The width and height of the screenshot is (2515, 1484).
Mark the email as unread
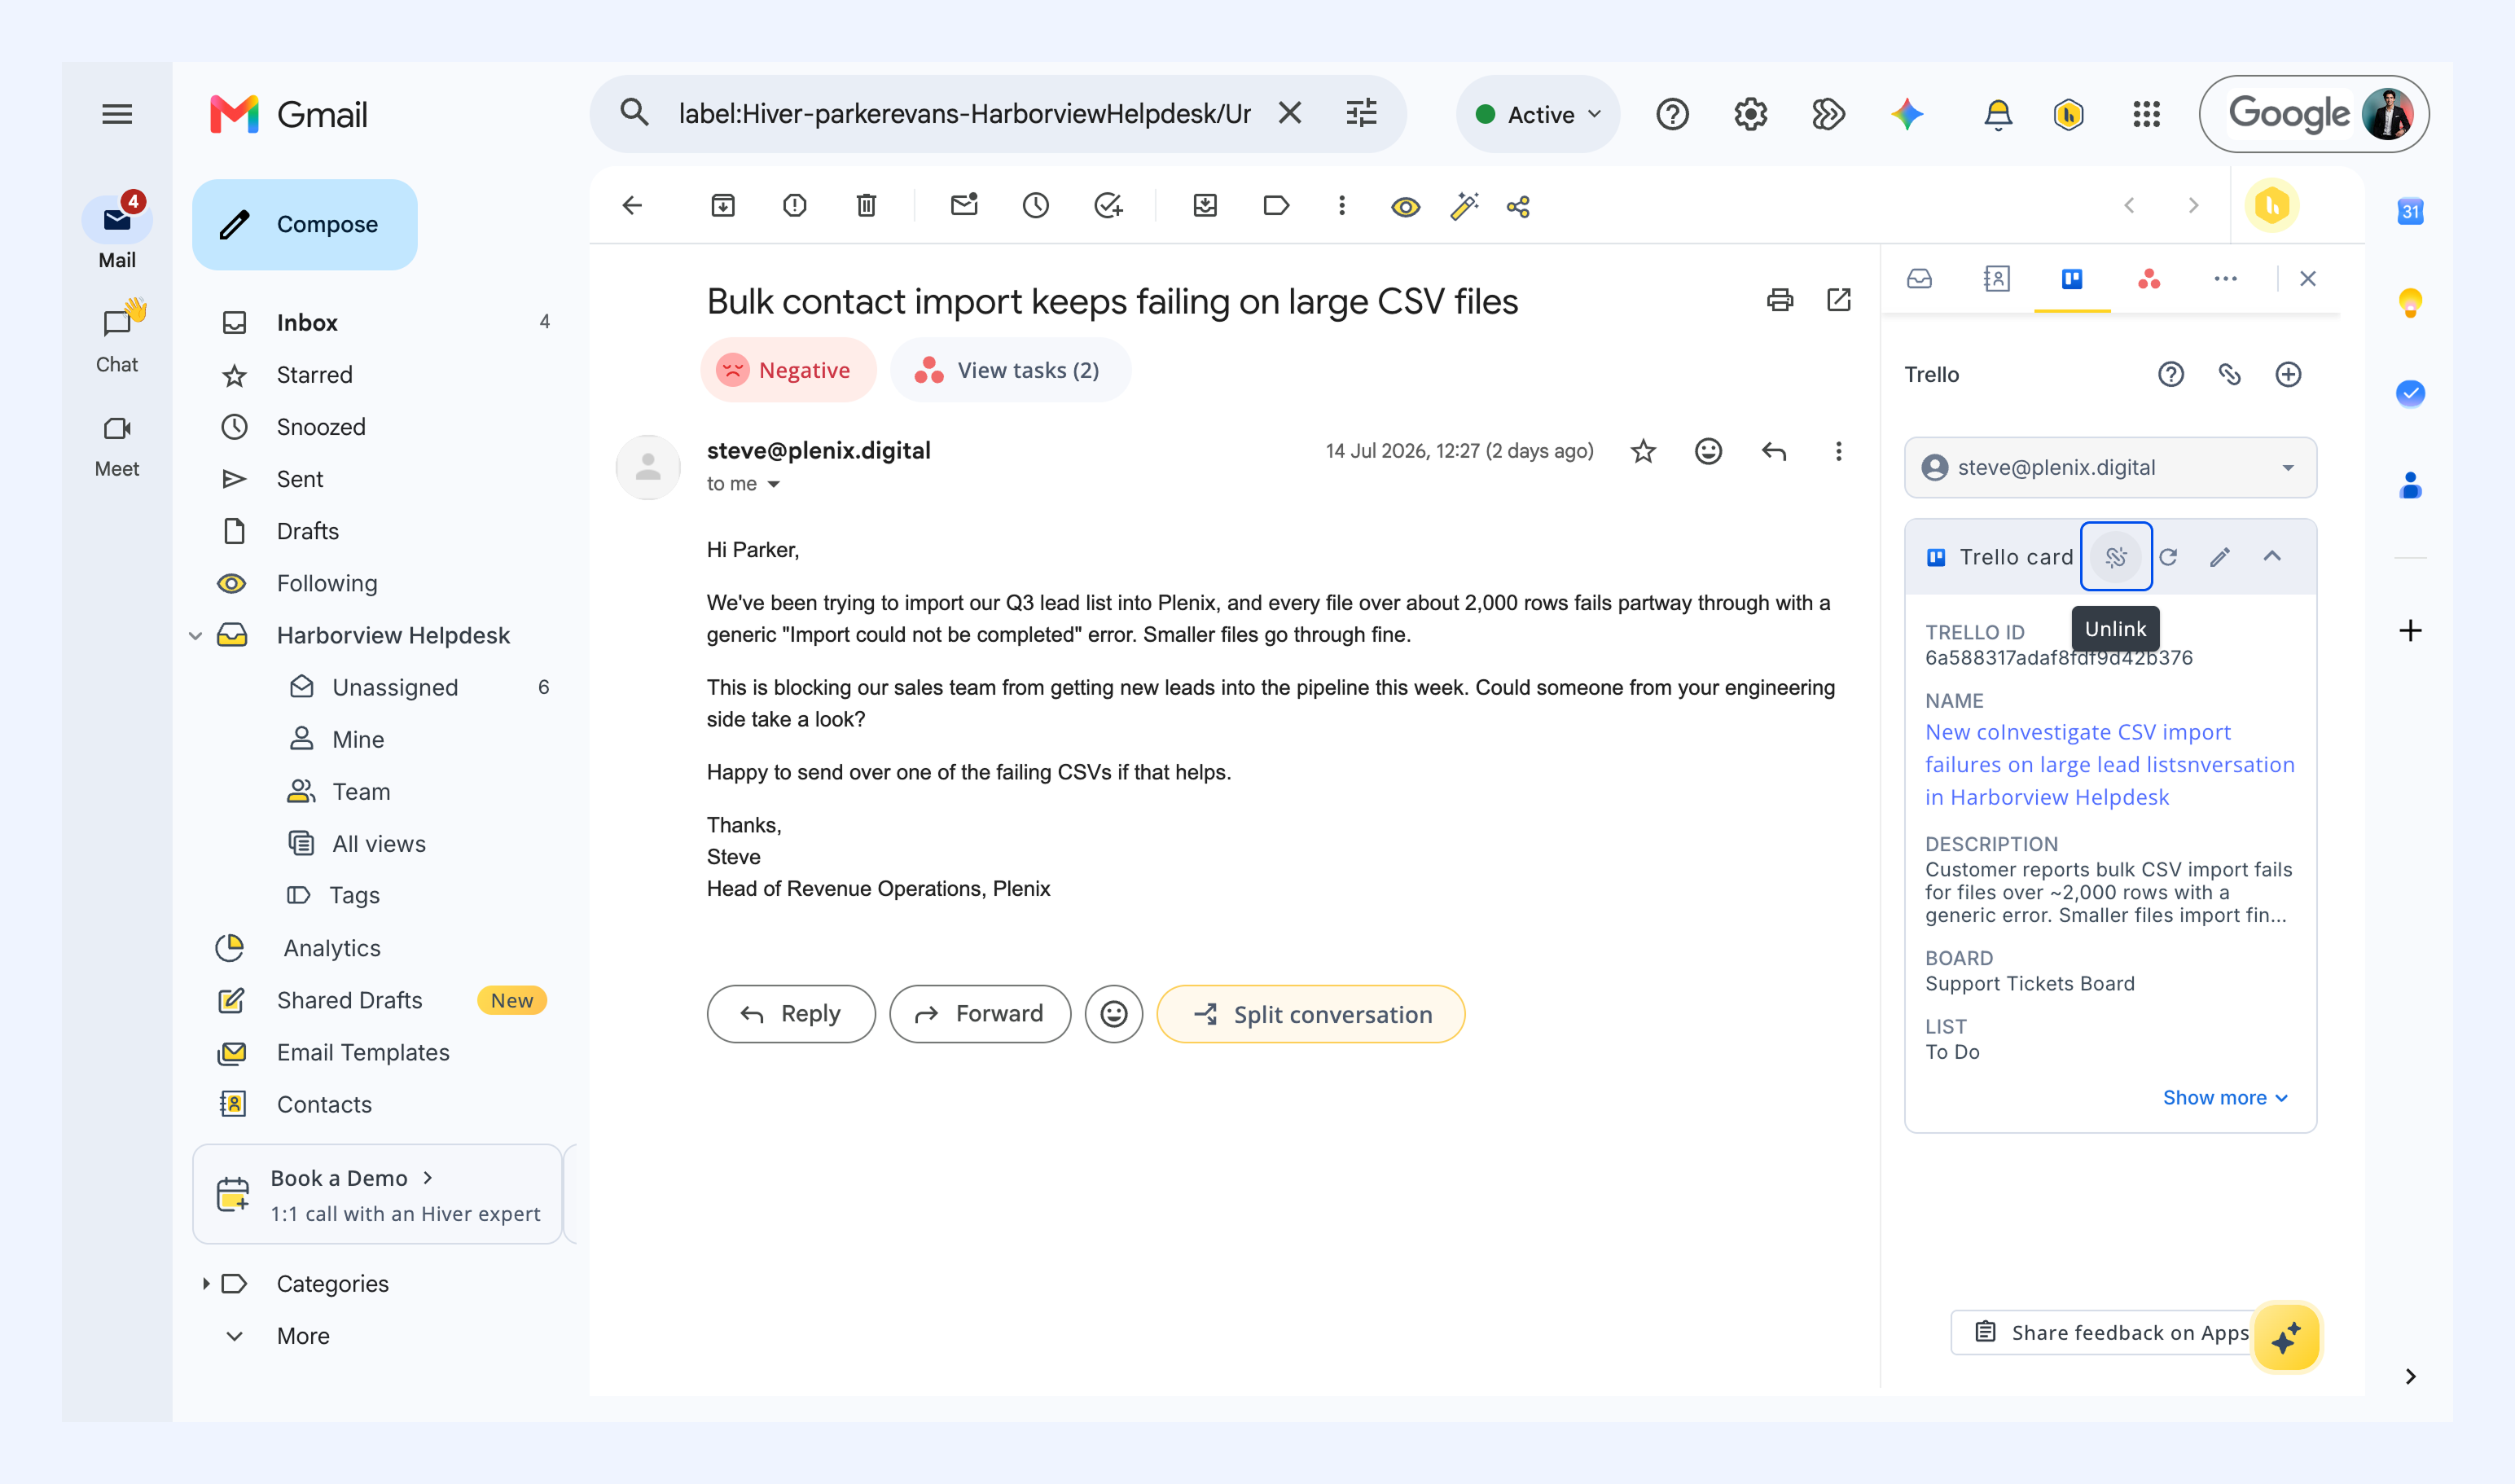tap(964, 206)
